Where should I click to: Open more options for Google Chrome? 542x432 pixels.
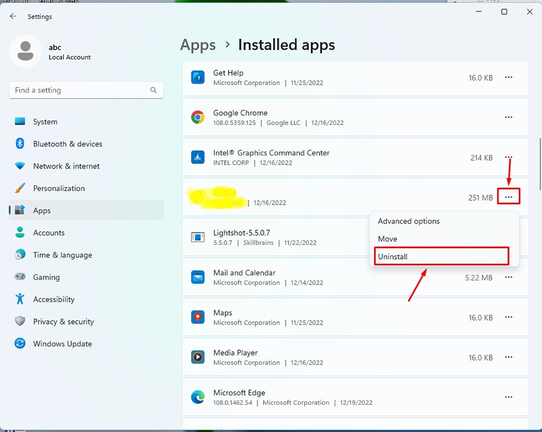pyautogui.click(x=509, y=118)
